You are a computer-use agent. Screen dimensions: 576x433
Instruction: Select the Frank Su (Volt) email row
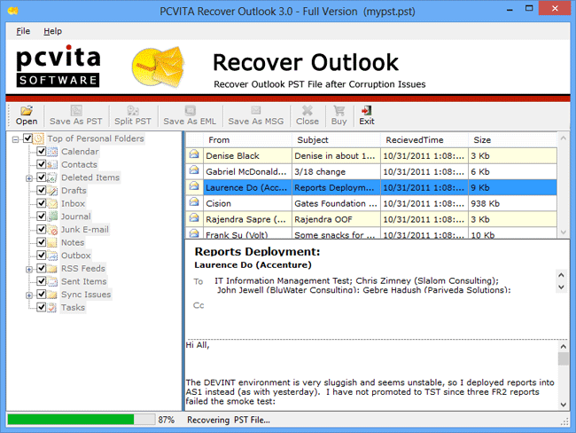pyautogui.click(x=371, y=234)
